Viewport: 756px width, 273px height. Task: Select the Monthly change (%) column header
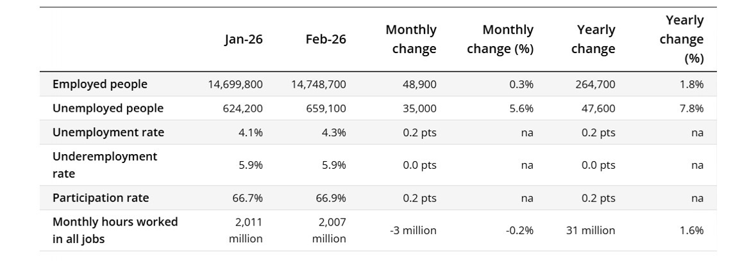click(500, 39)
